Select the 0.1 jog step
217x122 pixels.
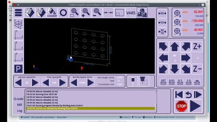click(180, 82)
